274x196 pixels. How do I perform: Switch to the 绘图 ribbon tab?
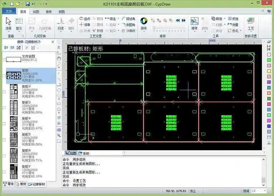click(36, 11)
